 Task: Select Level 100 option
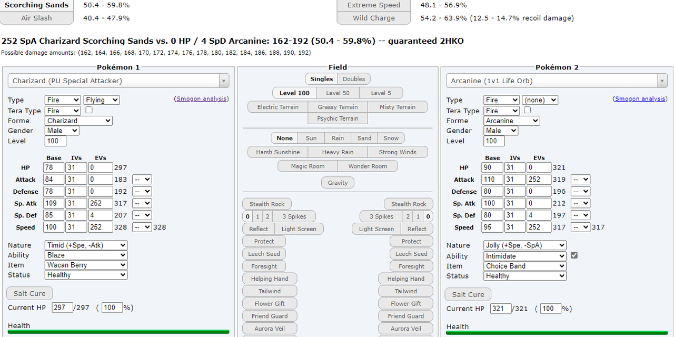[294, 93]
